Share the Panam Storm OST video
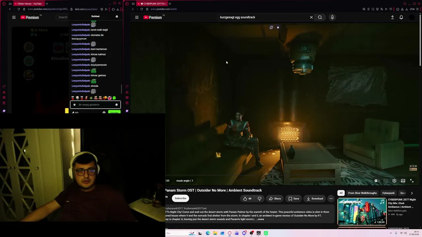Image resolution: width=422 pixels, height=237 pixels. coord(275,198)
